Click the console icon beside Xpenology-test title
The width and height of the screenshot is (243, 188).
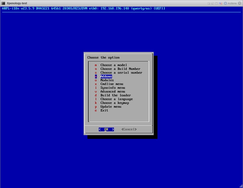(3, 3)
